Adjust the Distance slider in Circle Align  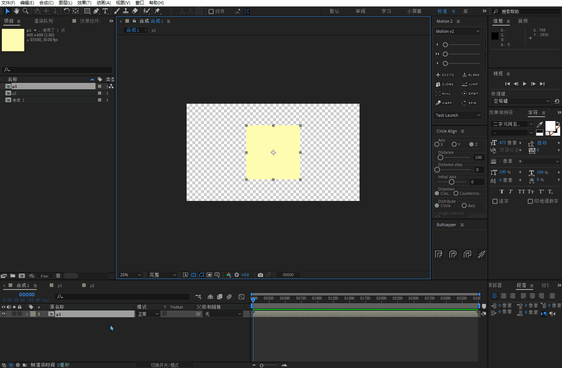(x=440, y=157)
